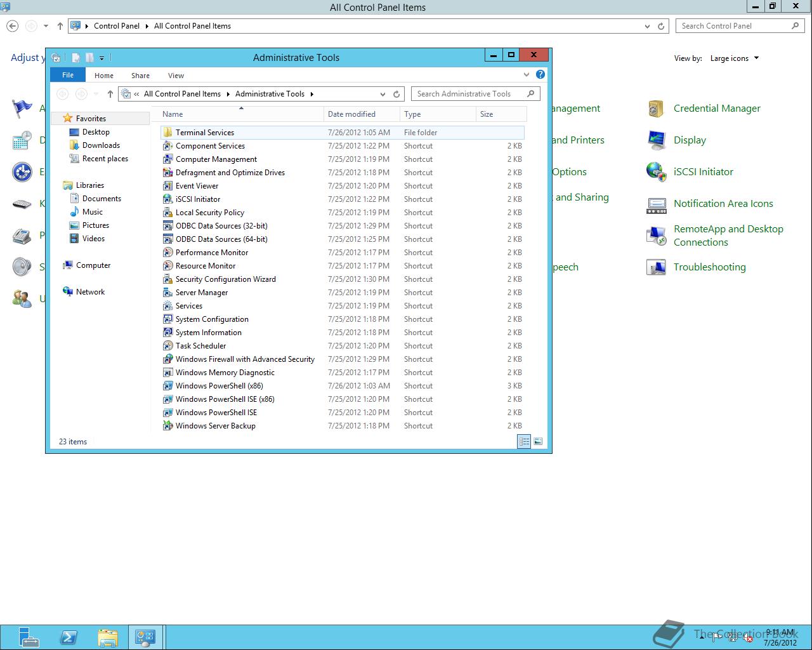This screenshot has width=812, height=650.
Task: Open the File tab
Action: [x=68, y=75]
